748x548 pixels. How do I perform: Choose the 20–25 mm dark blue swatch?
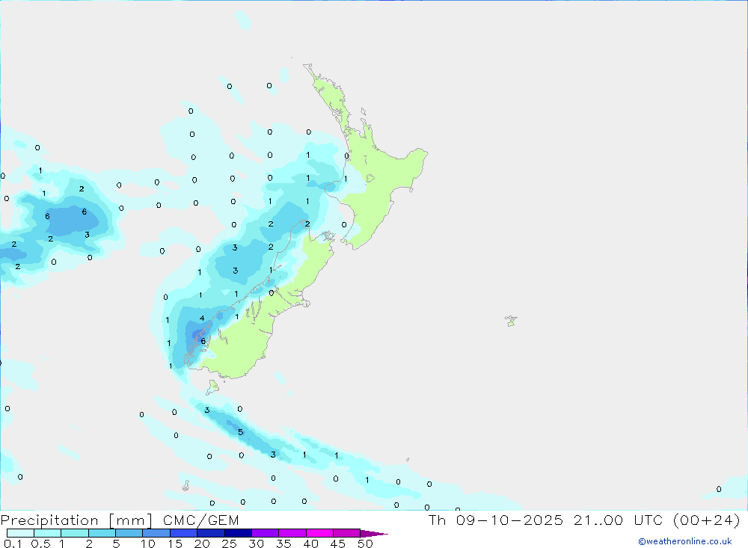(x=211, y=533)
